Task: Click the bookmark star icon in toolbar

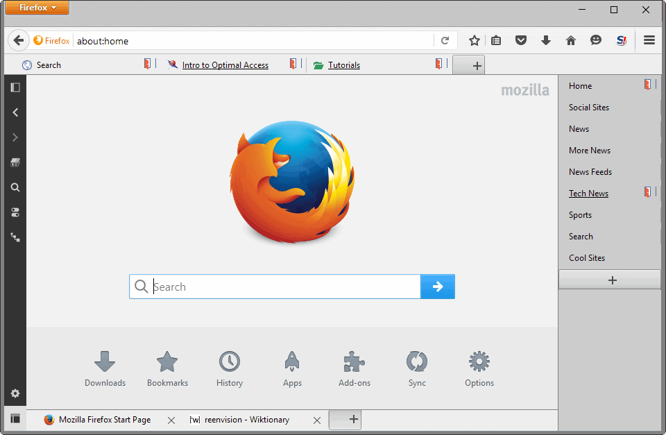Action: click(475, 41)
